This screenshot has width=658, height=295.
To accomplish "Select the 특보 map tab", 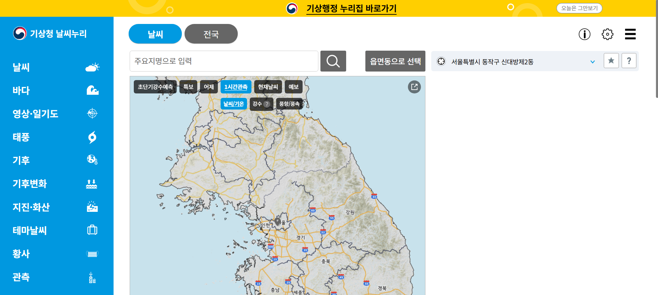I will click(188, 87).
